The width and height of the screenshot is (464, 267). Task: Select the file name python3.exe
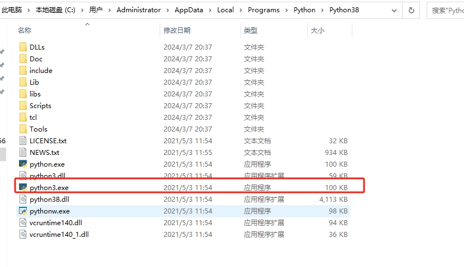pos(49,187)
